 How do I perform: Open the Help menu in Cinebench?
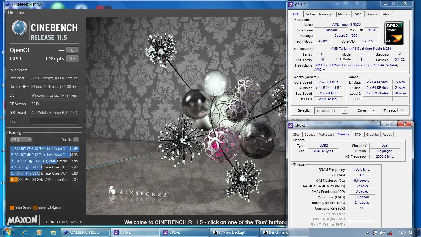coord(21,12)
